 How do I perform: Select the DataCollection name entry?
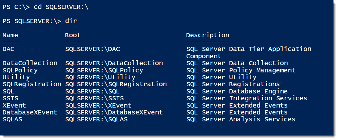30,63
